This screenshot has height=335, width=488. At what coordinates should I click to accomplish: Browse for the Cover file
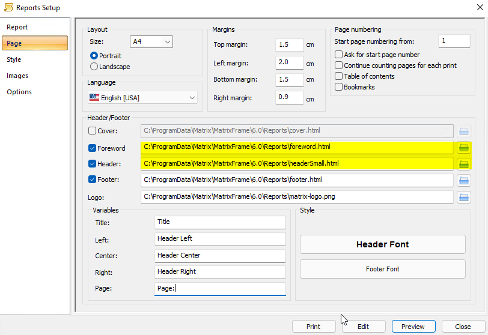464,131
